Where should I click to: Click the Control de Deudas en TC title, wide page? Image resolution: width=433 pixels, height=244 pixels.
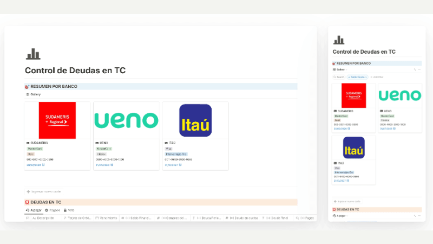75,70
